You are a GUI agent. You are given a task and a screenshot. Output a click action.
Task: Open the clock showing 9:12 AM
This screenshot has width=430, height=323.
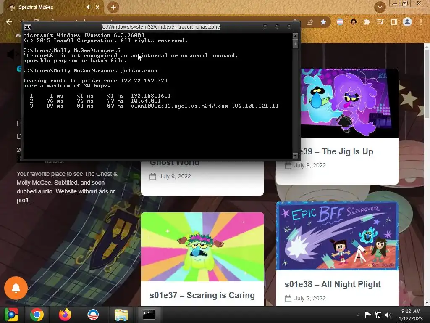pyautogui.click(x=411, y=315)
